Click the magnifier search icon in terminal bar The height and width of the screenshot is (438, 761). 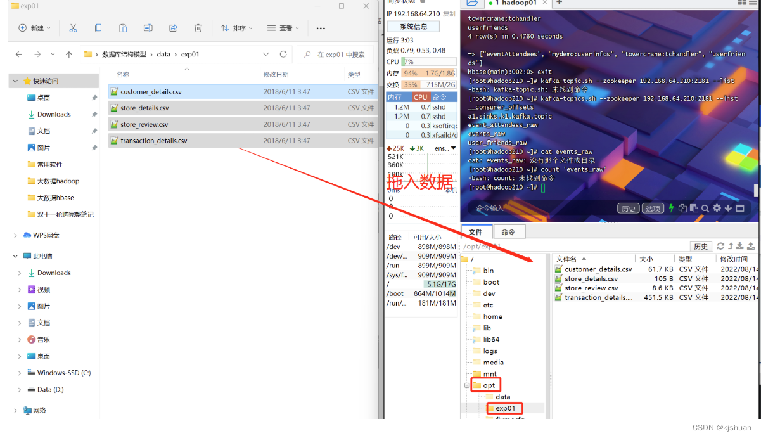click(705, 208)
